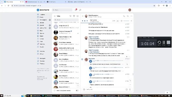Viewport: 172px width, 97px height.
Task: Open the emoji picker in the message composer
Action: 127,89
